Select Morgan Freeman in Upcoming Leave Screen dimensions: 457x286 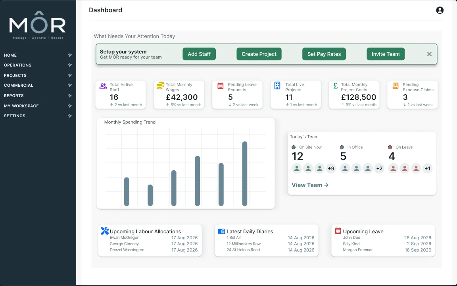pyautogui.click(x=387, y=250)
